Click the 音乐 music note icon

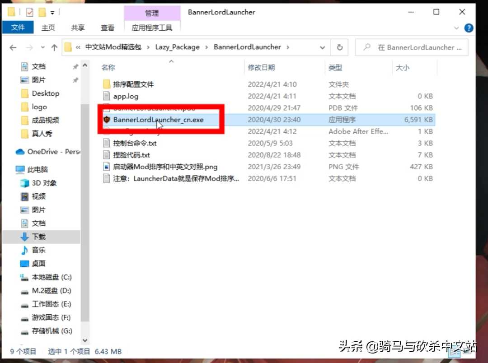pyautogui.click(x=24, y=250)
